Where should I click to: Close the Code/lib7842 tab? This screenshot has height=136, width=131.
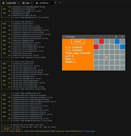(x=18, y=3)
